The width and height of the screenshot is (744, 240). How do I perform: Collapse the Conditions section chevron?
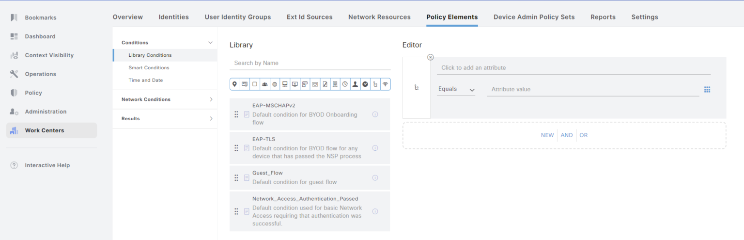(x=210, y=43)
